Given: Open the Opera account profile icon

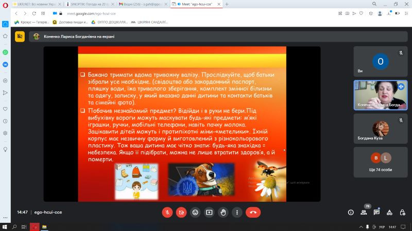Looking at the screenshot, I should pyautogui.click(x=380, y=14).
